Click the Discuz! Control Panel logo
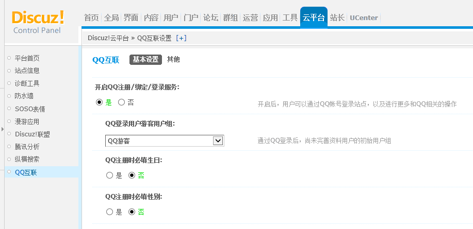The height and width of the screenshot is (229, 473). coord(38,22)
